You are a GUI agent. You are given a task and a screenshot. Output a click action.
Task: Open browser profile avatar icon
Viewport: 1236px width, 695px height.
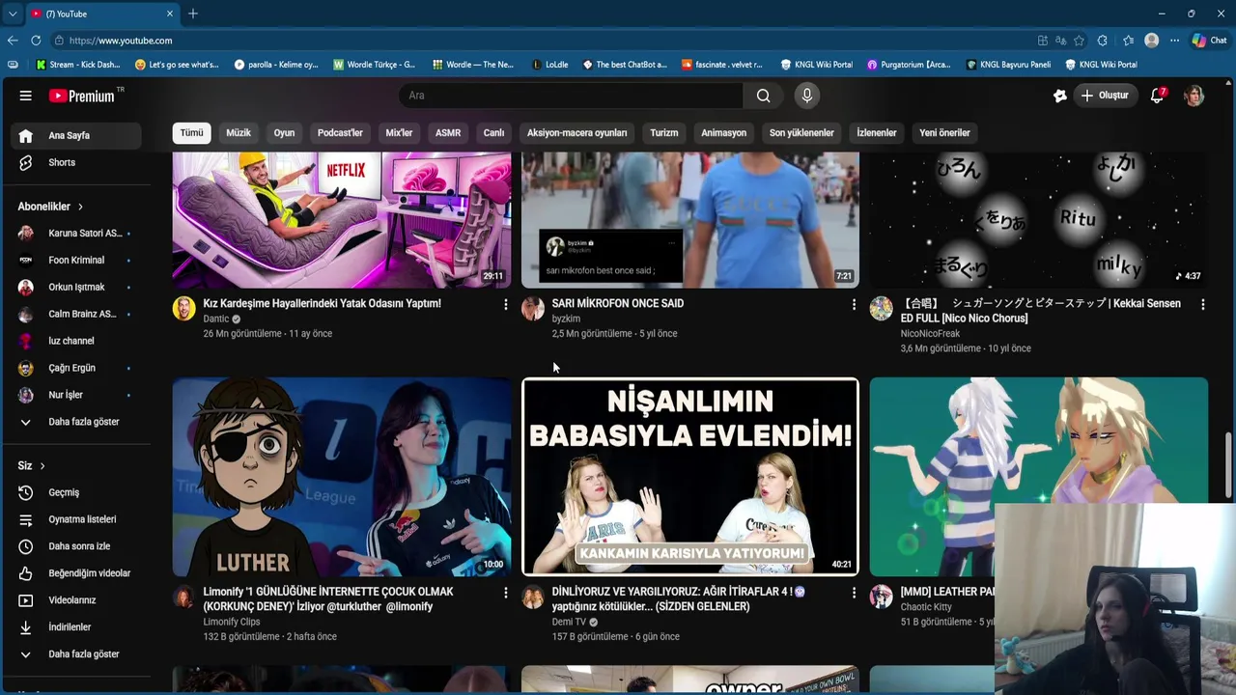(x=1151, y=41)
